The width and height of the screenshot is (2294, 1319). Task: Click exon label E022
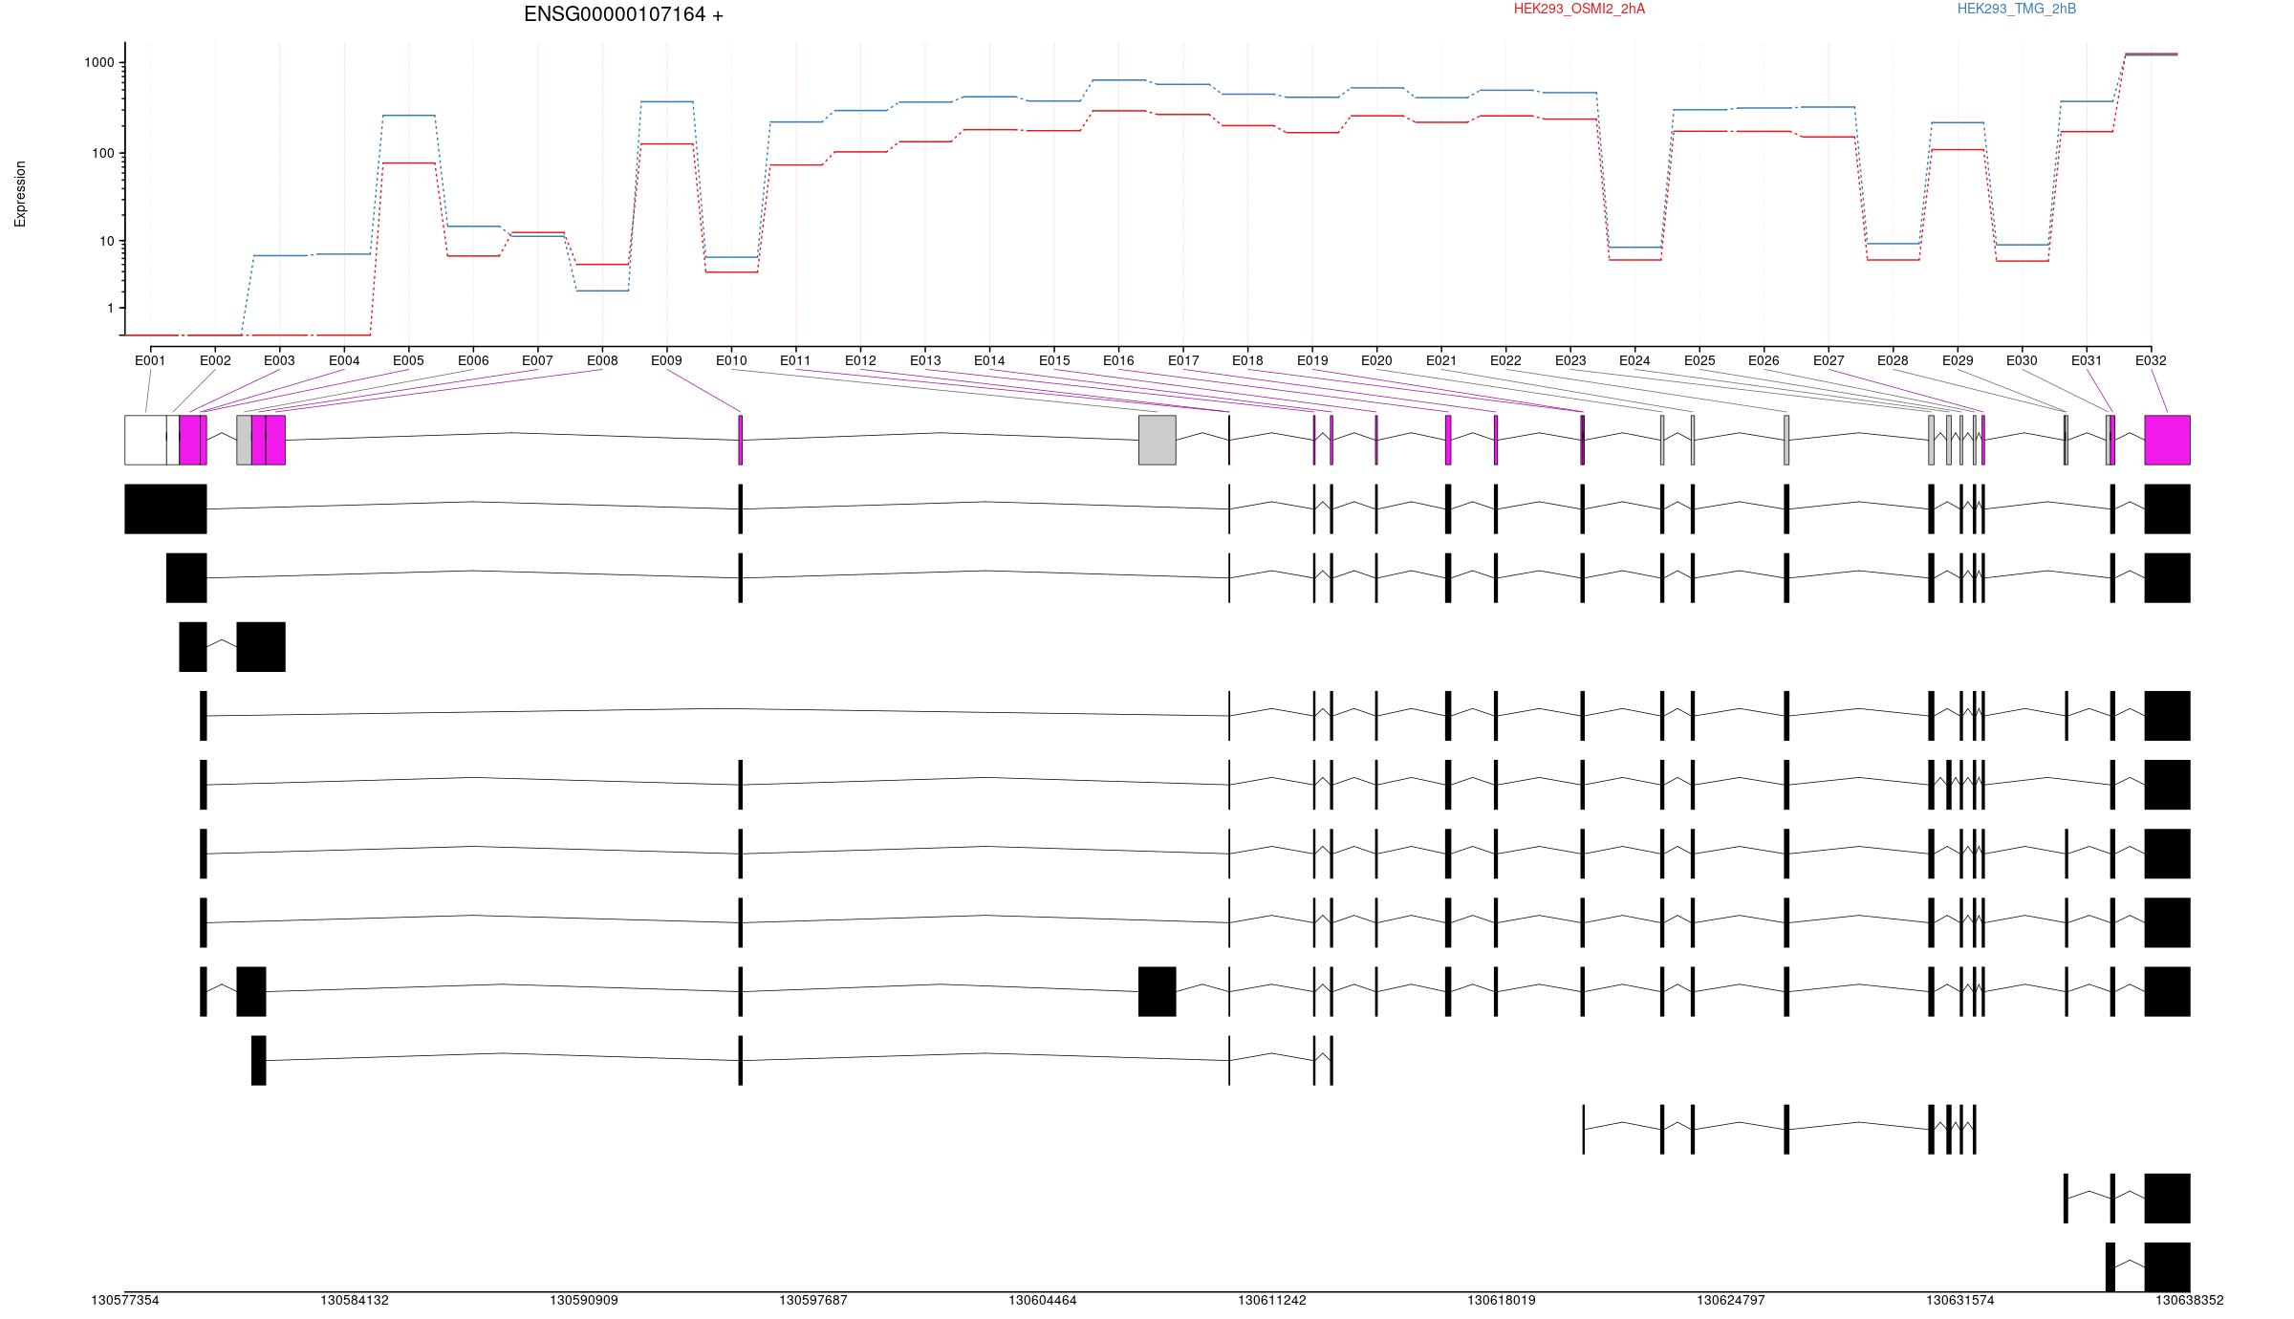1505,360
